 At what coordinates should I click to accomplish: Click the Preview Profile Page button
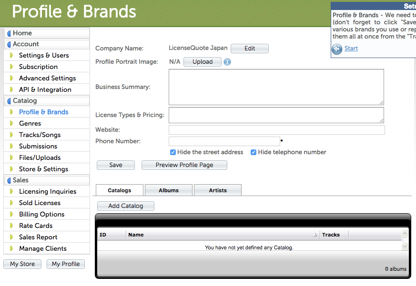click(x=184, y=165)
